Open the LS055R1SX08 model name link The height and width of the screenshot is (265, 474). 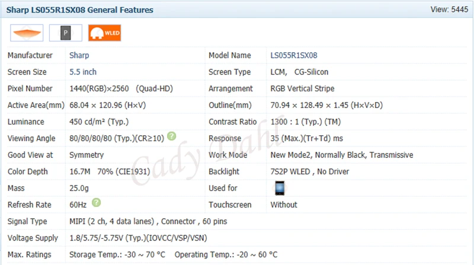[x=293, y=55]
